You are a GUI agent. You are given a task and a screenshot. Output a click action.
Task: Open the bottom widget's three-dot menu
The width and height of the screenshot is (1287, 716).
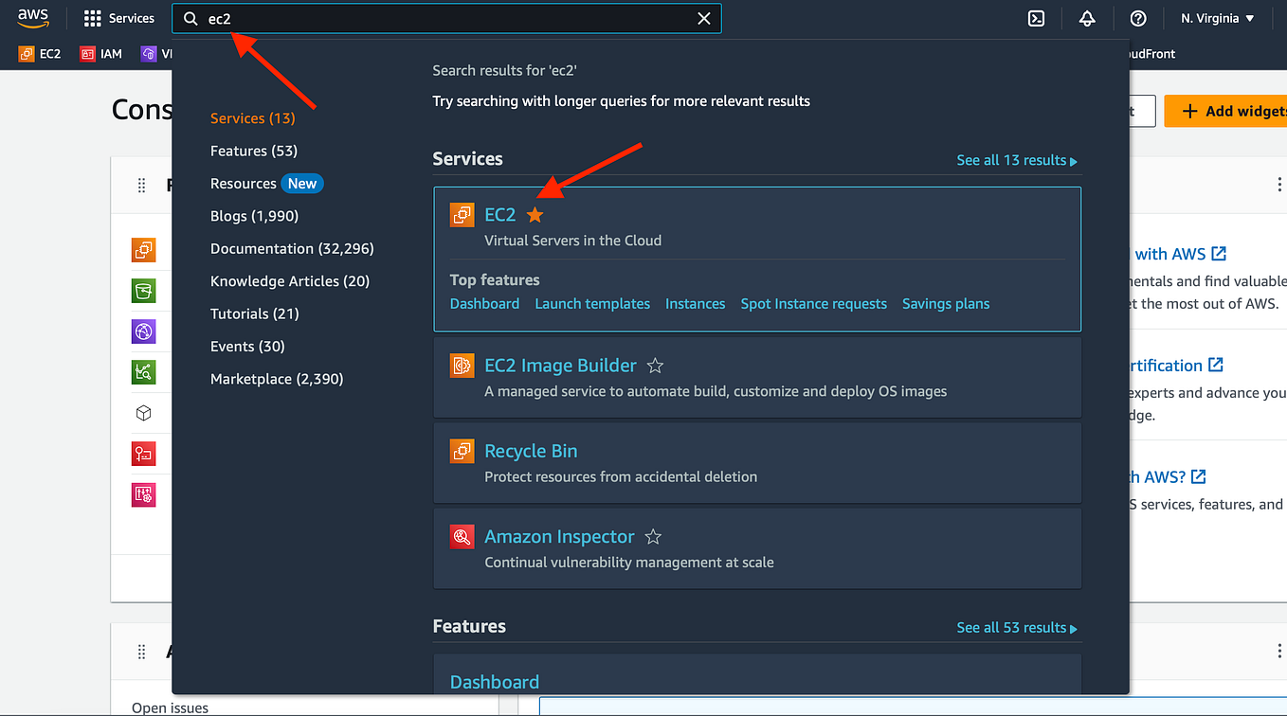1280,651
